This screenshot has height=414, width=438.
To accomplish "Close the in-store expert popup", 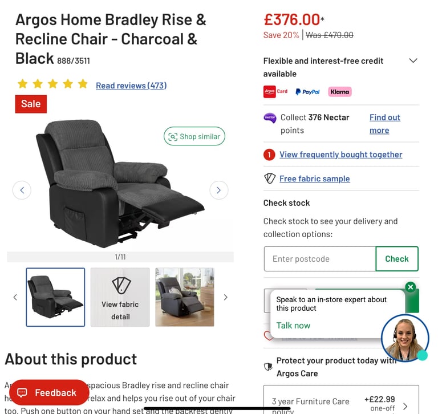I will coord(411,287).
